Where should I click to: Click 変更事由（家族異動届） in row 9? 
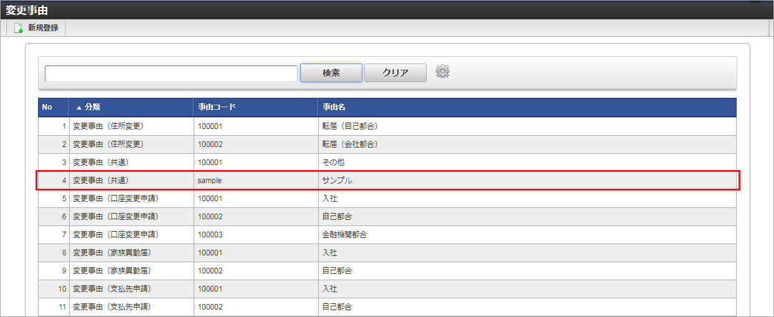[112, 271]
